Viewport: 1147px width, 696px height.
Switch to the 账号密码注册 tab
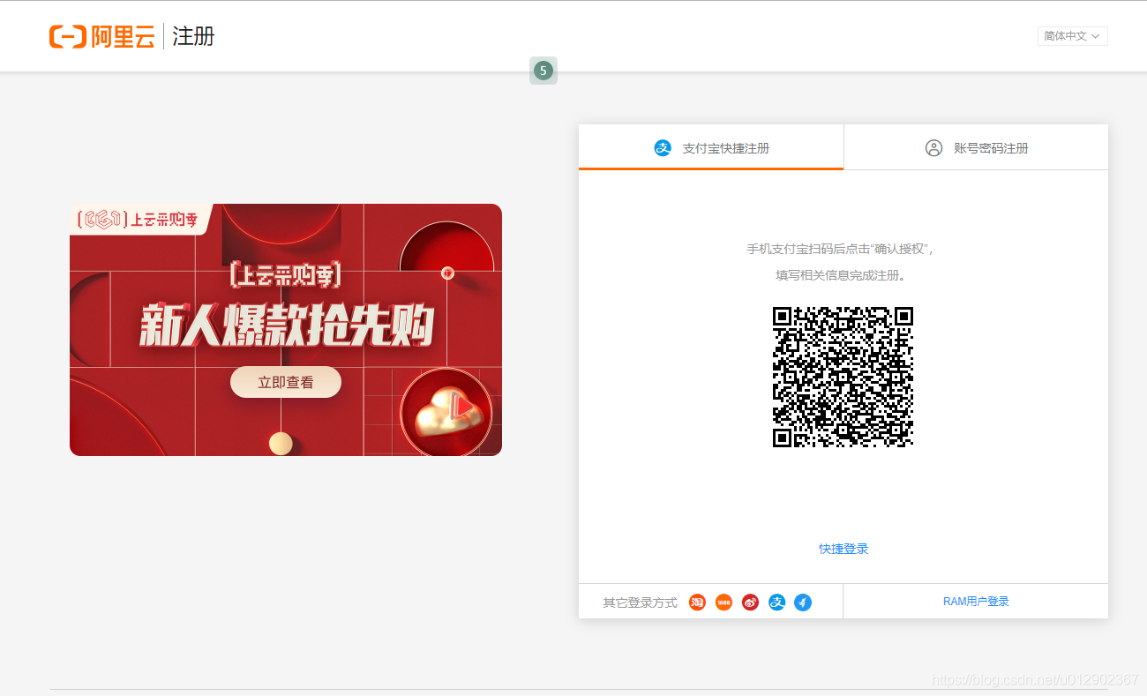pos(976,147)
